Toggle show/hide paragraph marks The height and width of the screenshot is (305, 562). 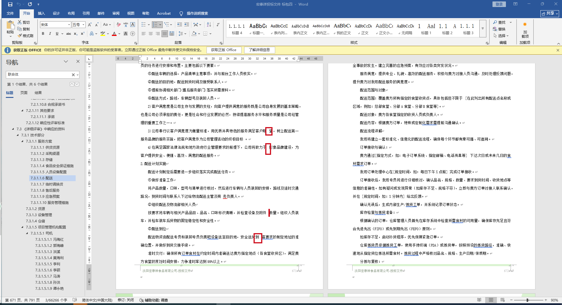(218, 25)
